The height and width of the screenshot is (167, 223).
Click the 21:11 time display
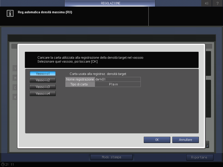[x=9, y=164]
